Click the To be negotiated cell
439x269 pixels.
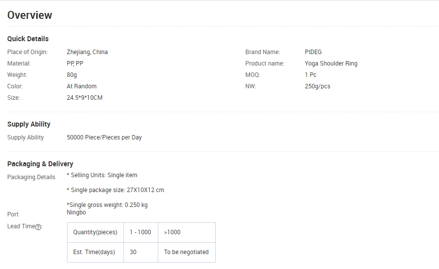187,252
